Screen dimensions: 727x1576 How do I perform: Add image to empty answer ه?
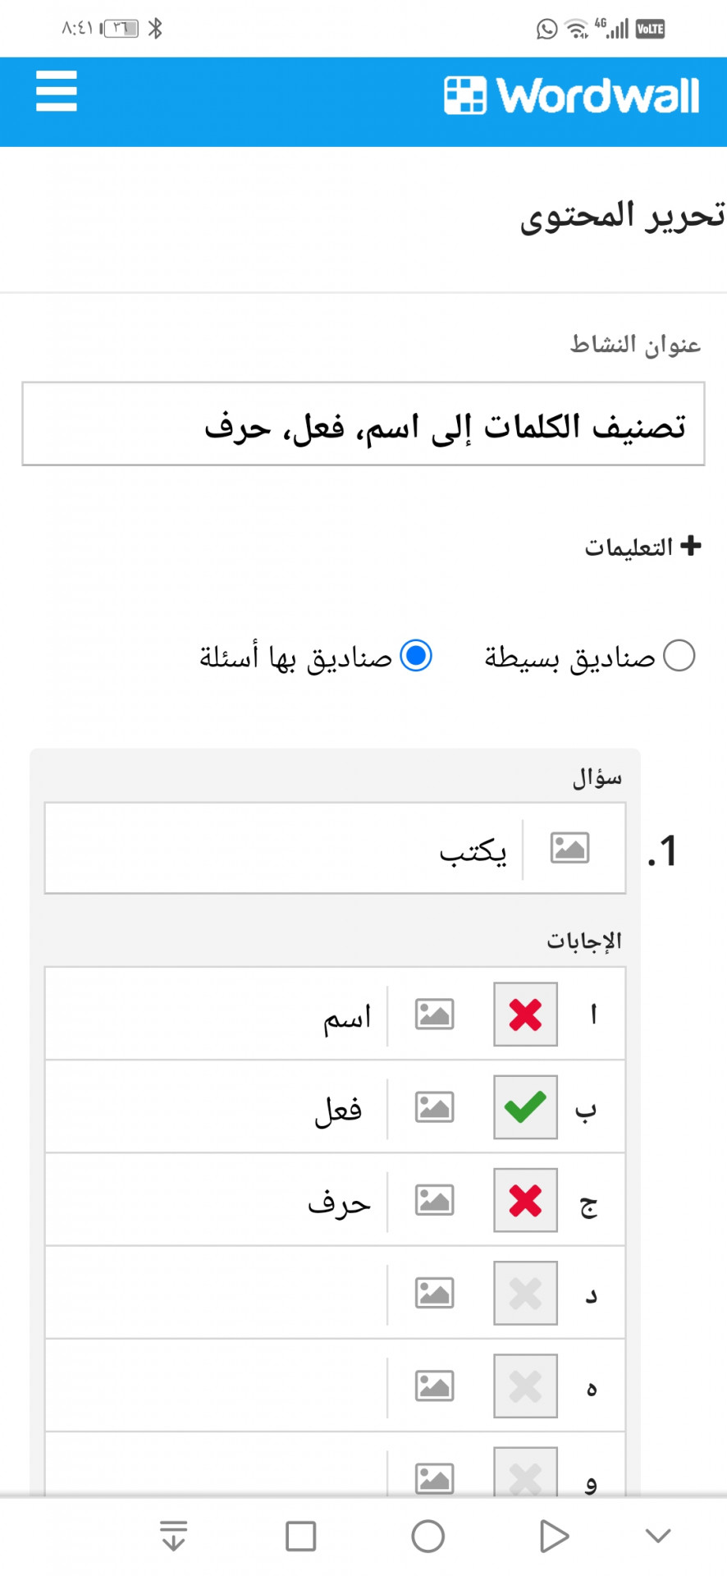click(434, 1386)
